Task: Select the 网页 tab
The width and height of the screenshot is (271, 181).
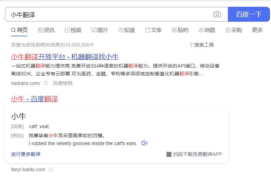Action: [x=19, y=30]
